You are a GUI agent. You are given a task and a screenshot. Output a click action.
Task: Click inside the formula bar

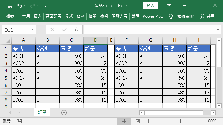click(150, 30)
